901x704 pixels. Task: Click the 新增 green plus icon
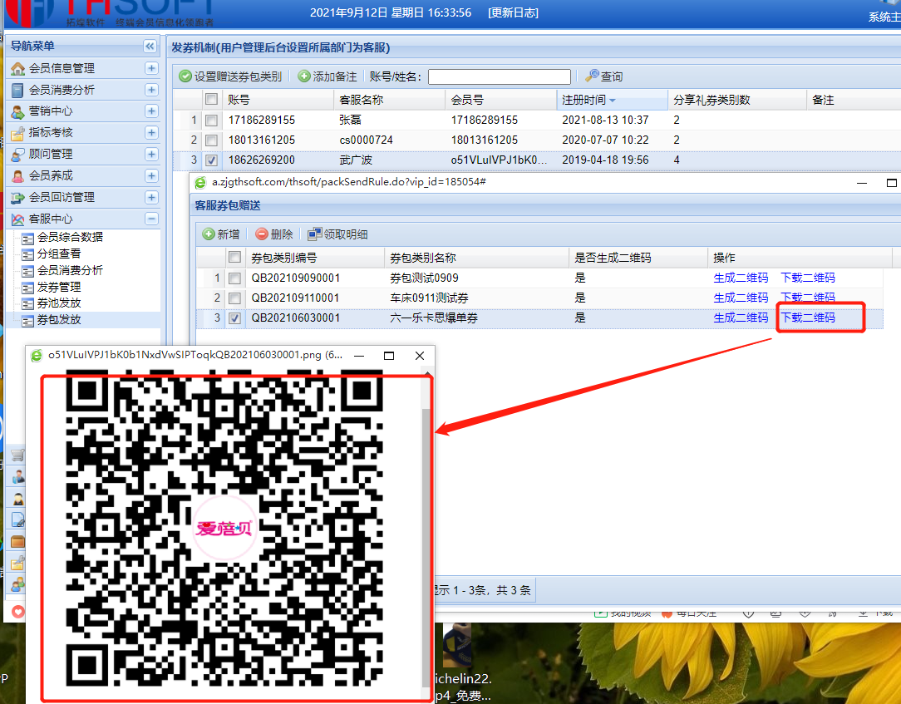pos(209,234)
